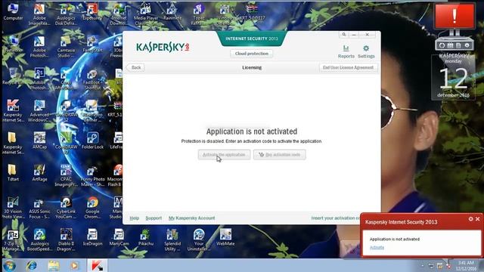Open Reports in Kaspersky window

pyautogui.click(x=346, y=51)
